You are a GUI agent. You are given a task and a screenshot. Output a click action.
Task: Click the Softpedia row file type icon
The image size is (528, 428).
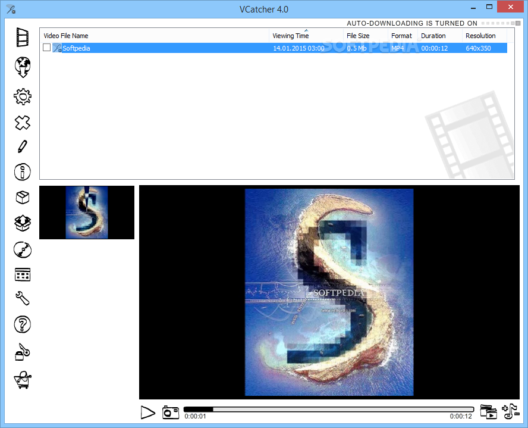tap(57, 48)
